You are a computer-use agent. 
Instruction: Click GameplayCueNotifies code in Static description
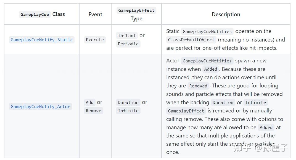click(x=207, y=32)
